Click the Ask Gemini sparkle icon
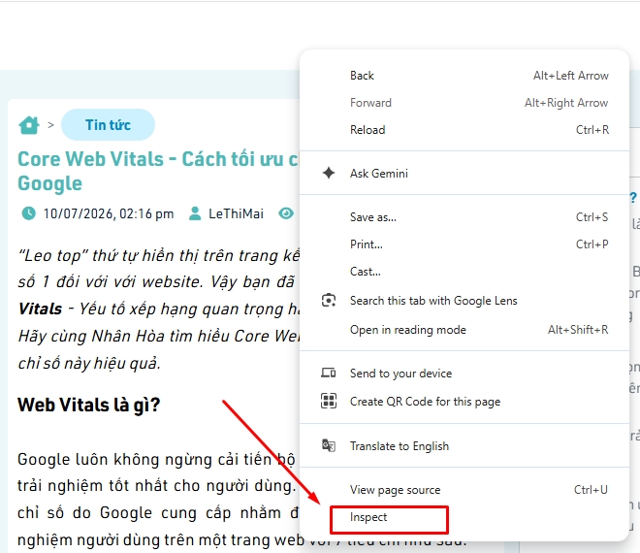640x553 pixels. pyautogui.click(x=329, y=173)
